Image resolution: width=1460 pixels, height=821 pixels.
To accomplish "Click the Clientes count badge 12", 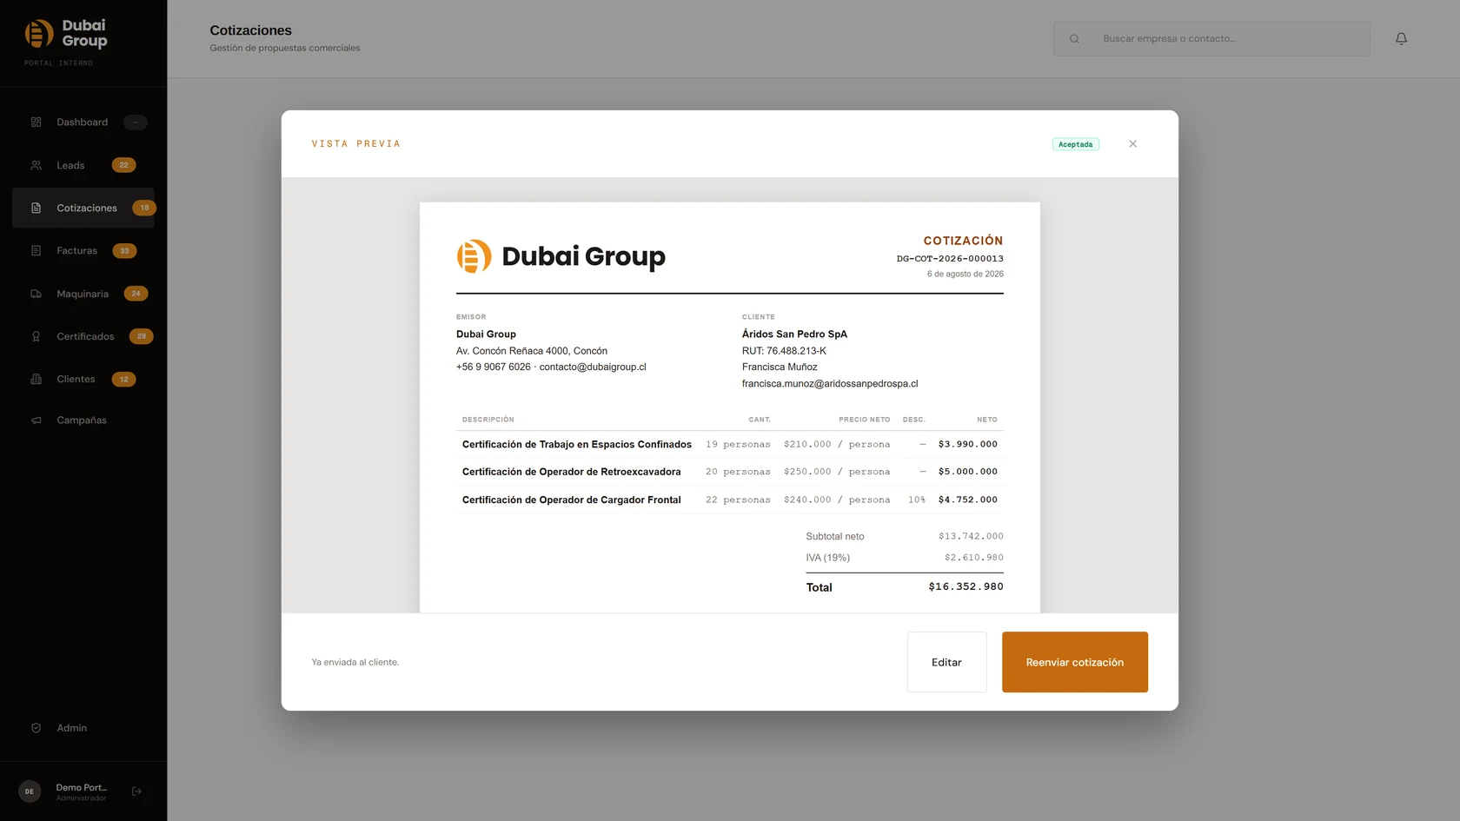I will (x=123, y=380).
